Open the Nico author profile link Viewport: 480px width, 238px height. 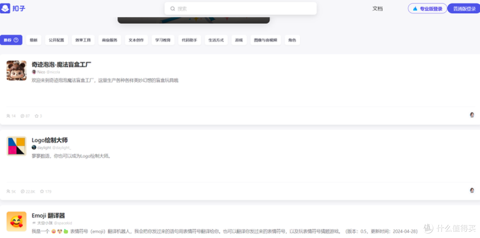click(x=41, y=72)
